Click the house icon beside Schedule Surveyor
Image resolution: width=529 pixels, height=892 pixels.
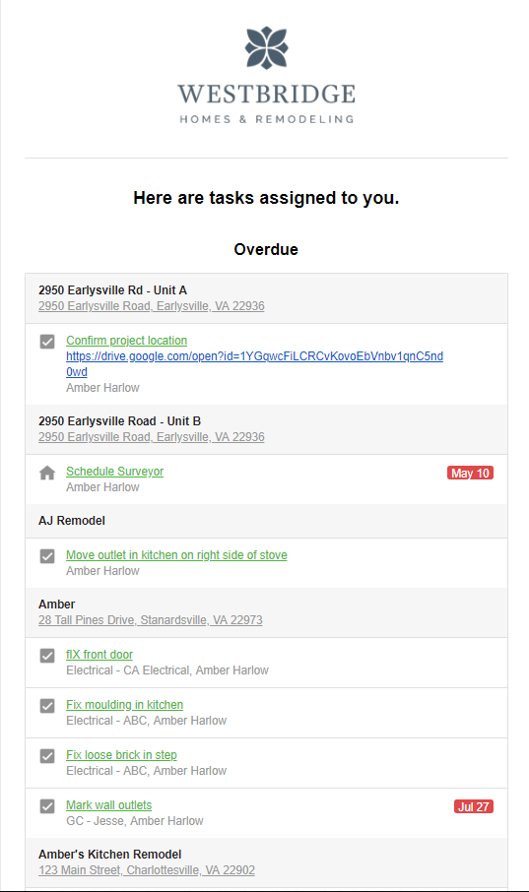pos(47,473)
